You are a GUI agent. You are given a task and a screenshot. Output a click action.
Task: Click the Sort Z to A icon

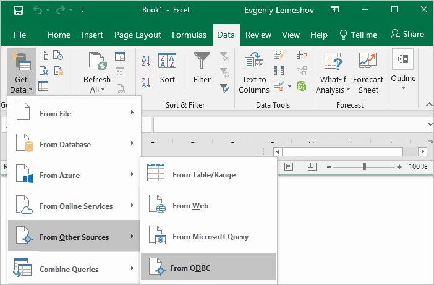coord(147,82)
